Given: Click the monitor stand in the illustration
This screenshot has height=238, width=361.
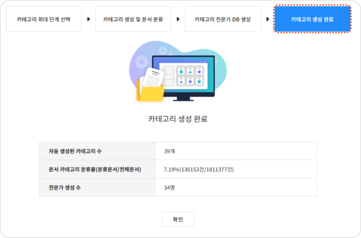Looking at the screenshot, I should point(183,99).
